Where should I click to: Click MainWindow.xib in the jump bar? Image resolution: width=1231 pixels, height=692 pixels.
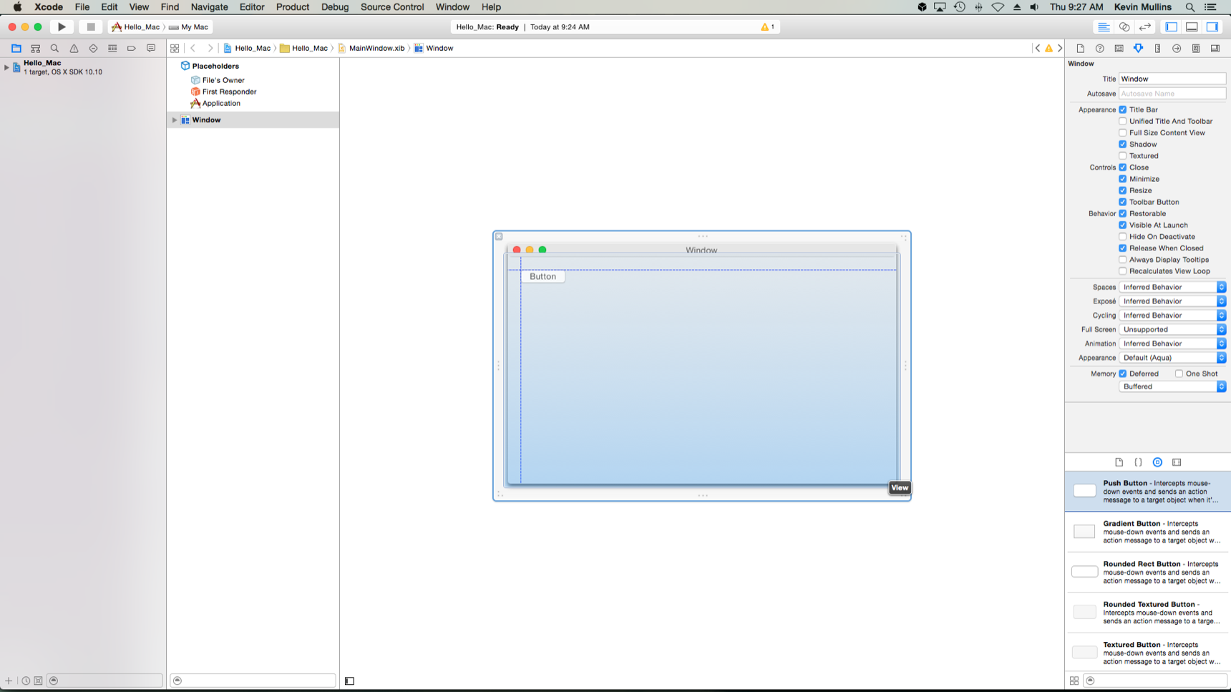371,49
